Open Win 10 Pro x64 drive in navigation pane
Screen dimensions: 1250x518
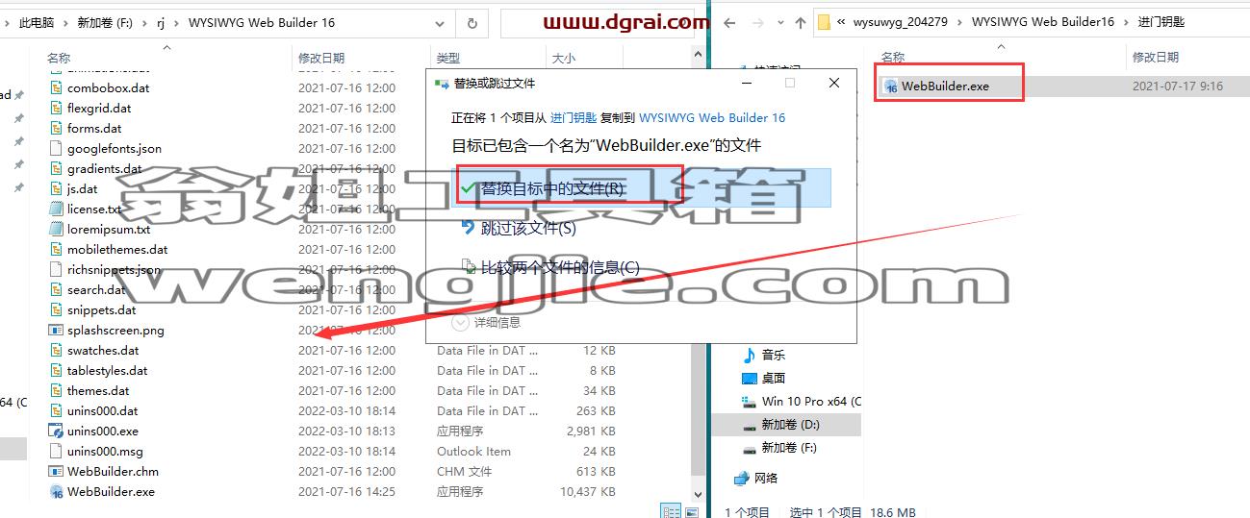tap(811, 401)
